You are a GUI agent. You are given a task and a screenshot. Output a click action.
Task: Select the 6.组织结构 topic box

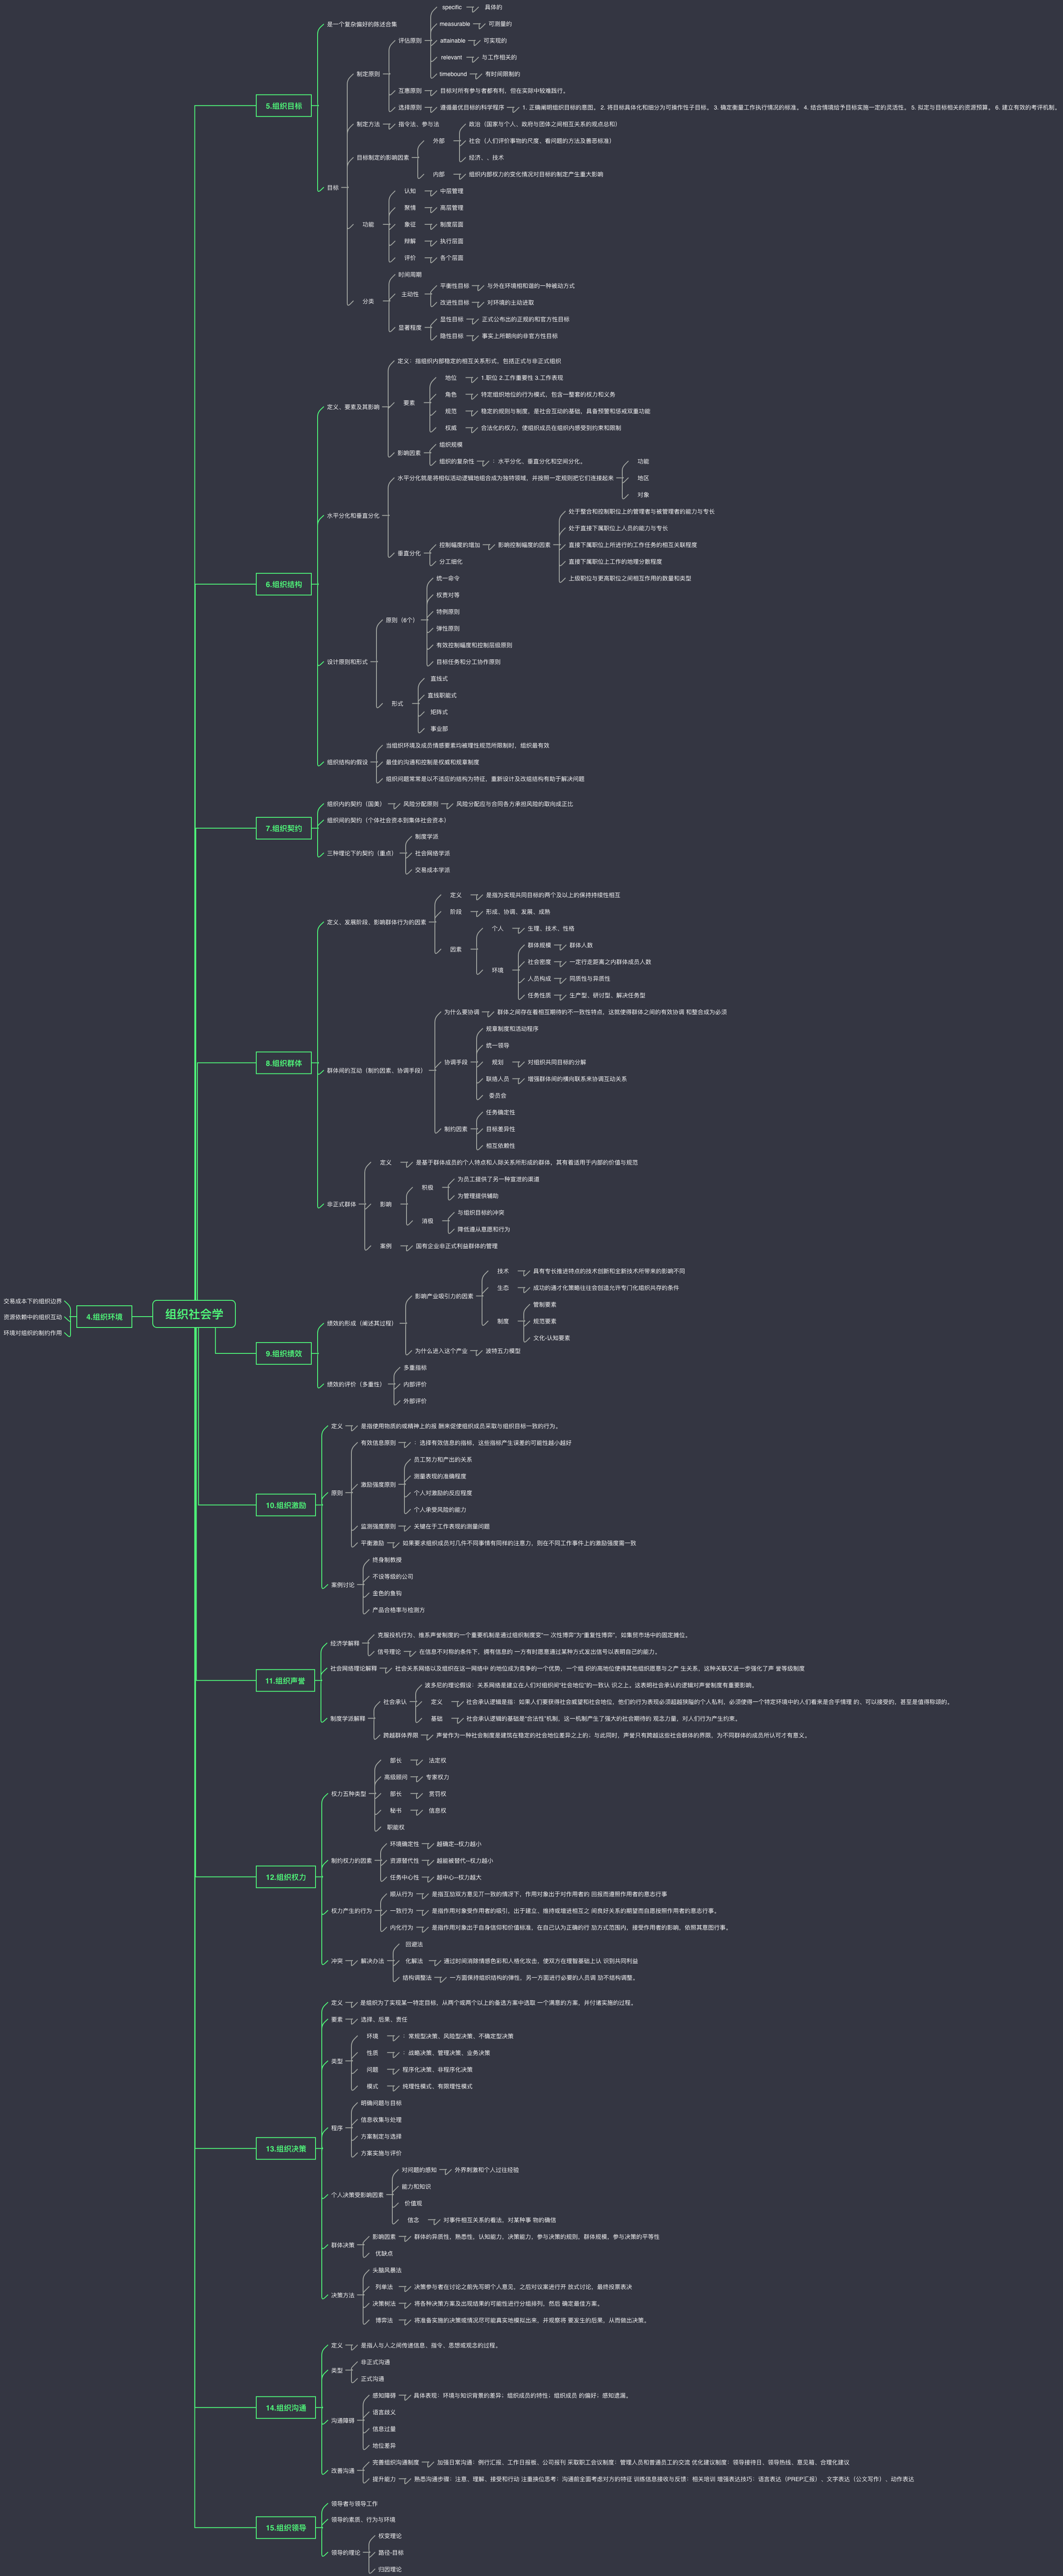(284, 585)
